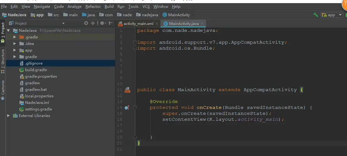This screenshot has height=156, width=347.
Task: Click the Collapse All icon in Project panel
Action: (93, 23)
